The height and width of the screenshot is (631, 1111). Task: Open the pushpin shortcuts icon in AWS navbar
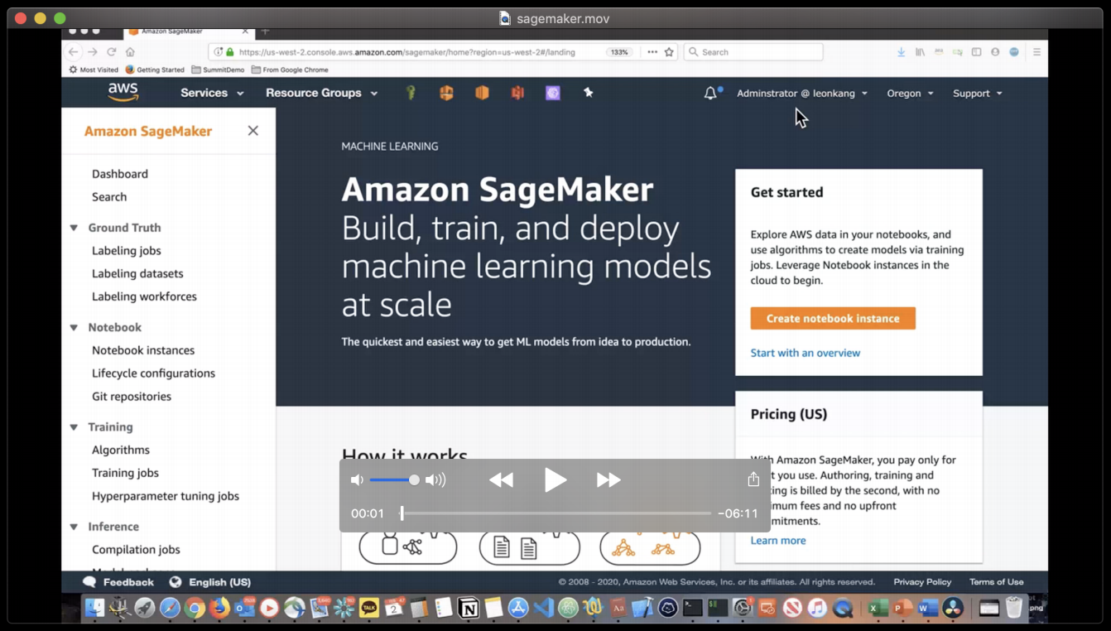(x=589, y=93)
